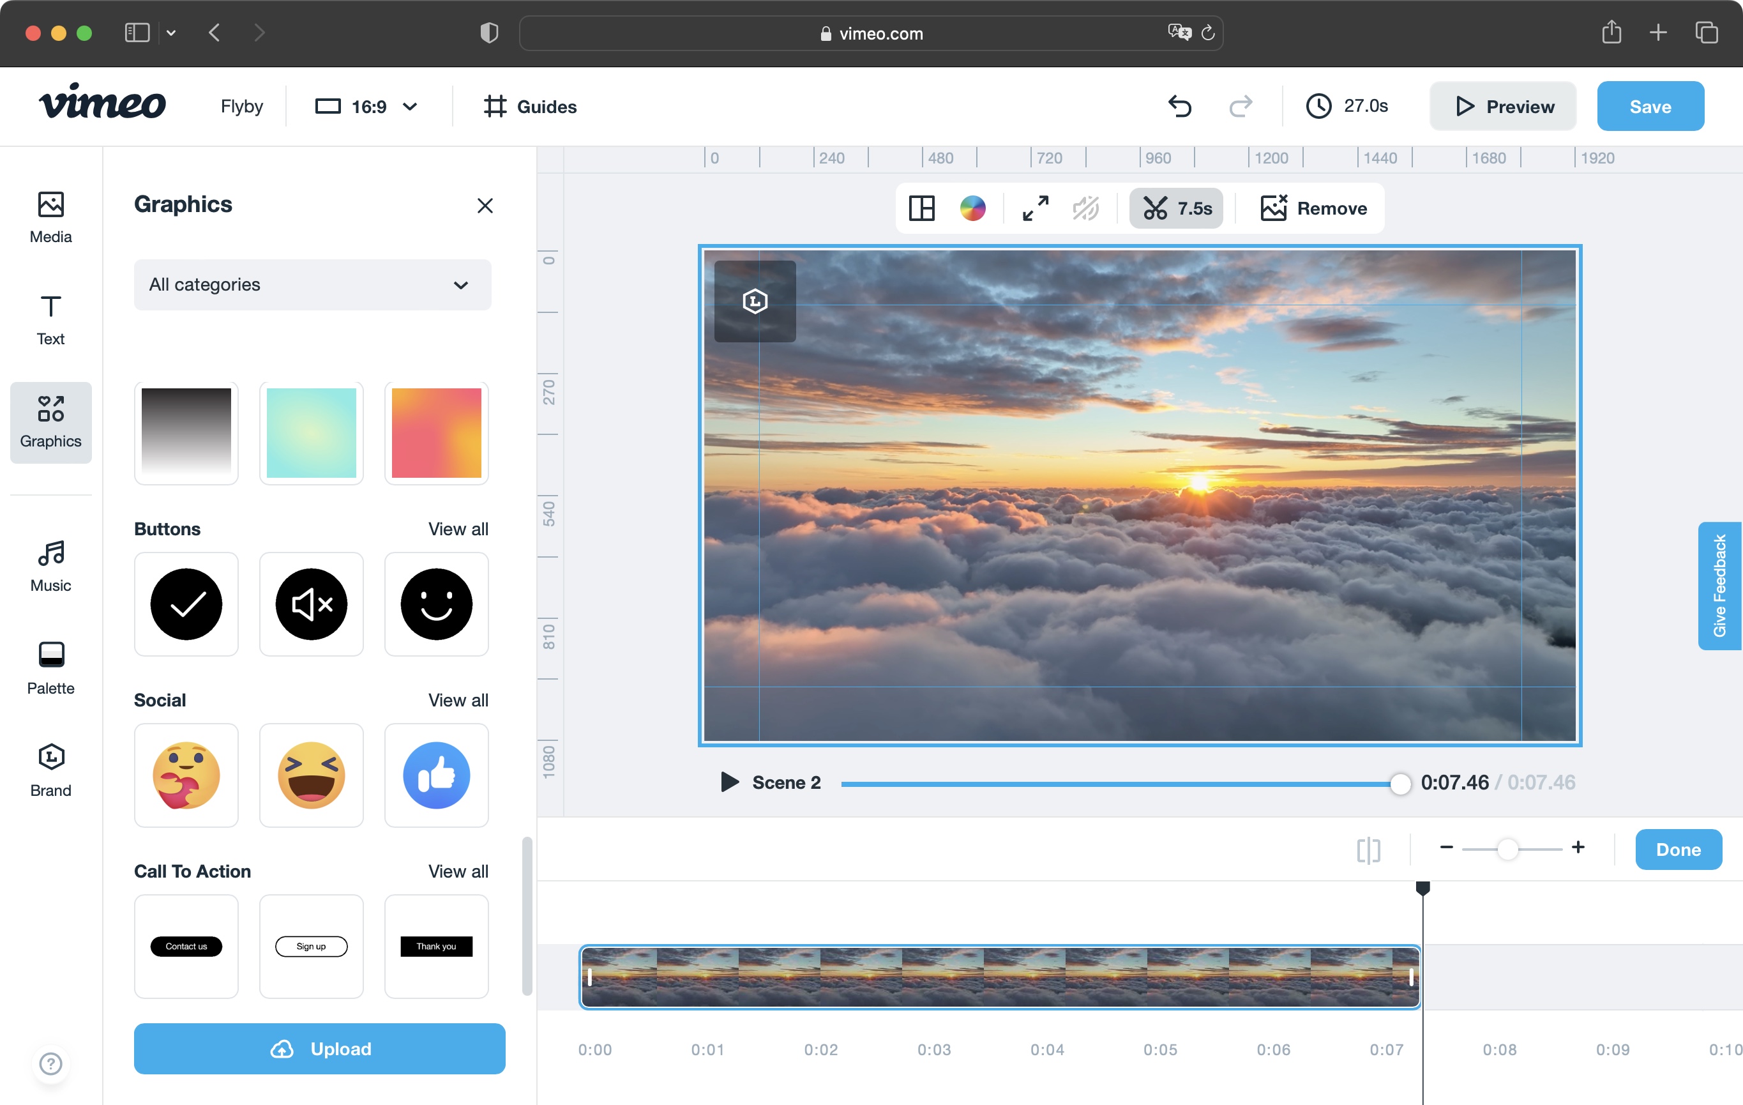Click the timeline zoom minus control
This screenshot has width=1743, height=1105.
(1447, 848)
